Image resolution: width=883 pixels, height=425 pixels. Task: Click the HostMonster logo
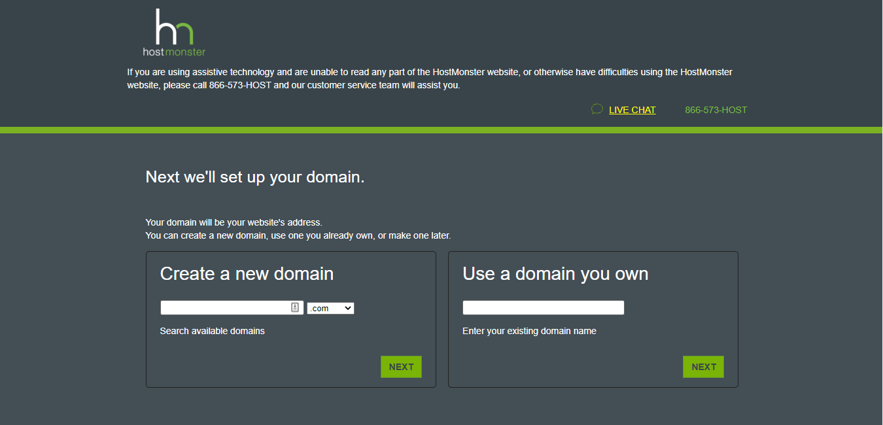pos(174,33)
